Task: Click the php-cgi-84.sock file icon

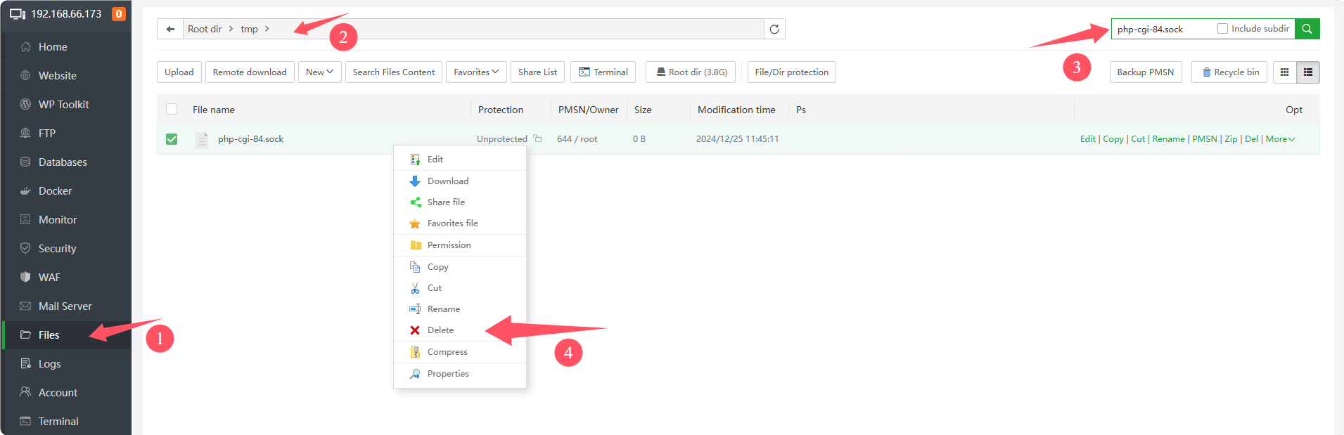Action: point(202,139)
